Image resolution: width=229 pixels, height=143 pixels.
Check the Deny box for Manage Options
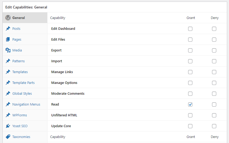point(214,83)
